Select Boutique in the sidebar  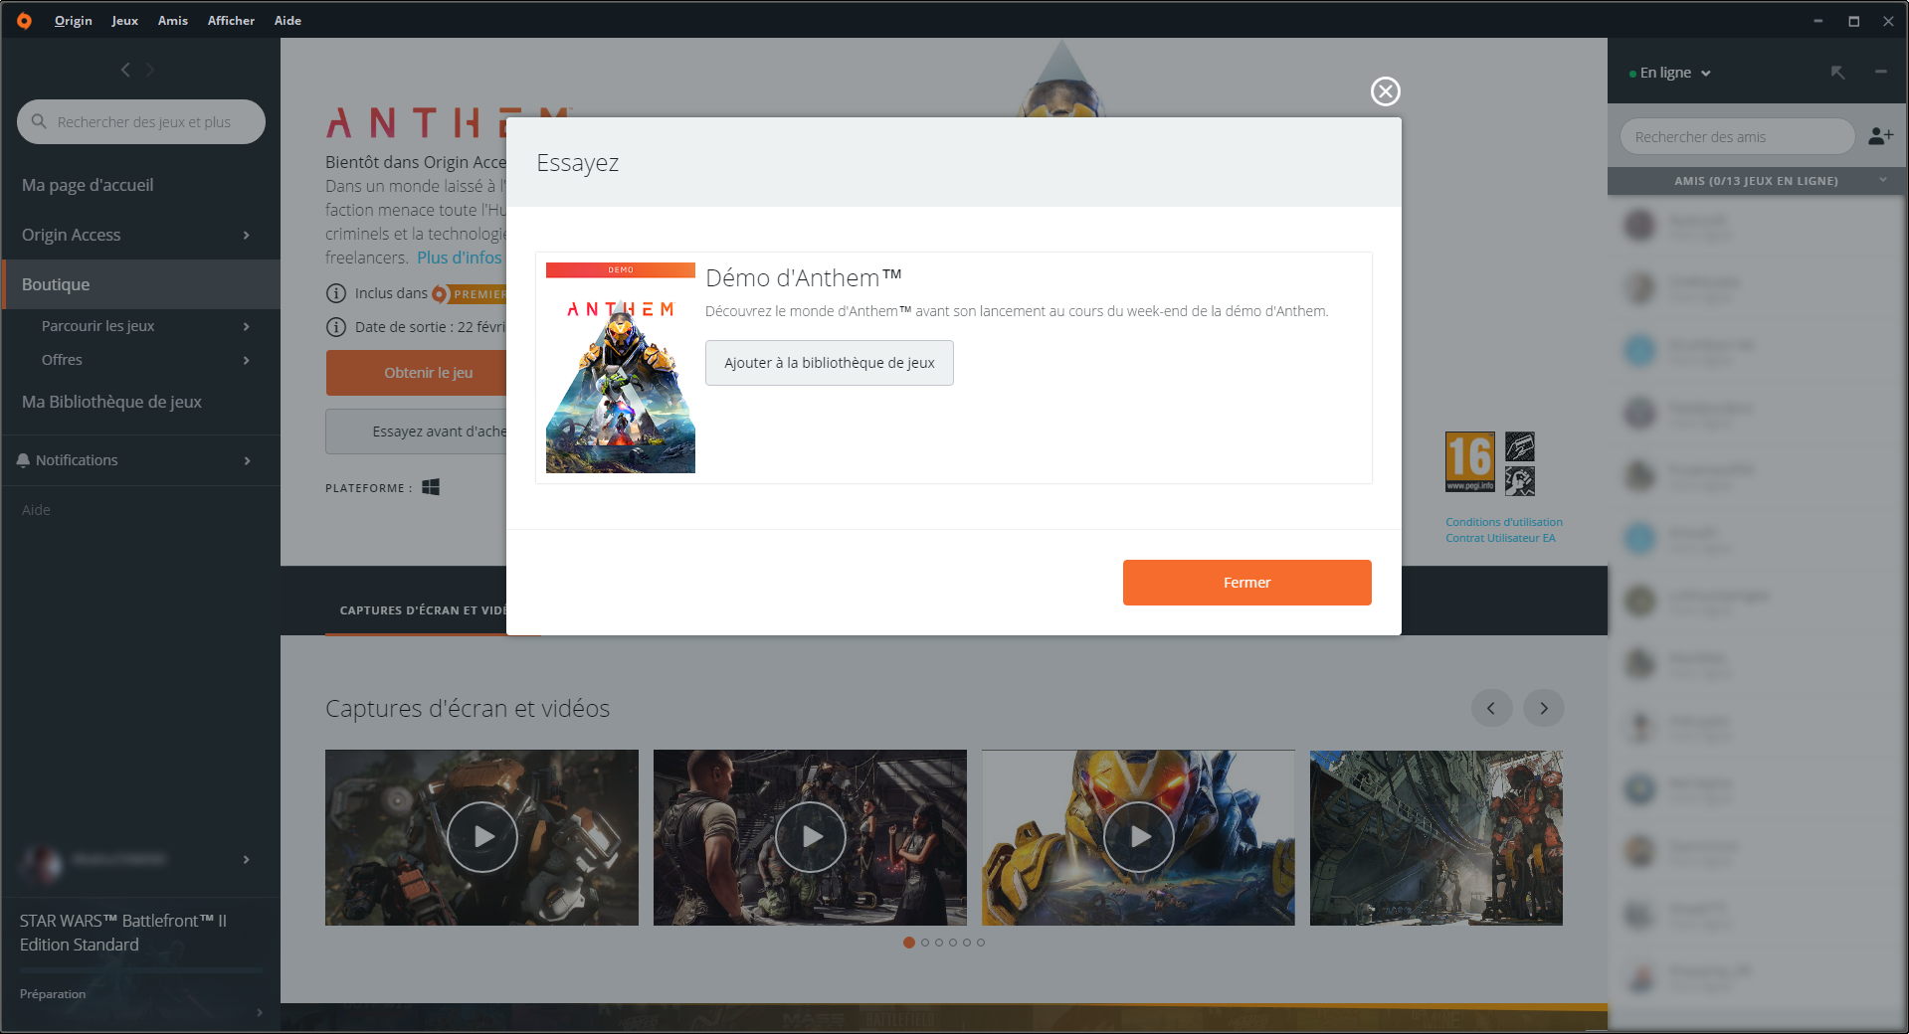pyautogui.click(x=141, y=284)
